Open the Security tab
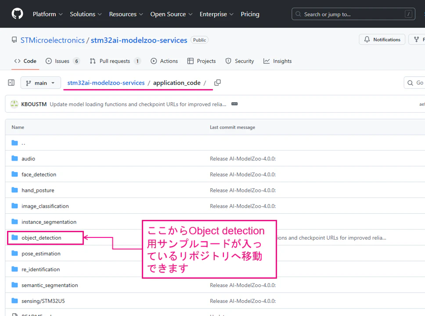 (240, 61)
